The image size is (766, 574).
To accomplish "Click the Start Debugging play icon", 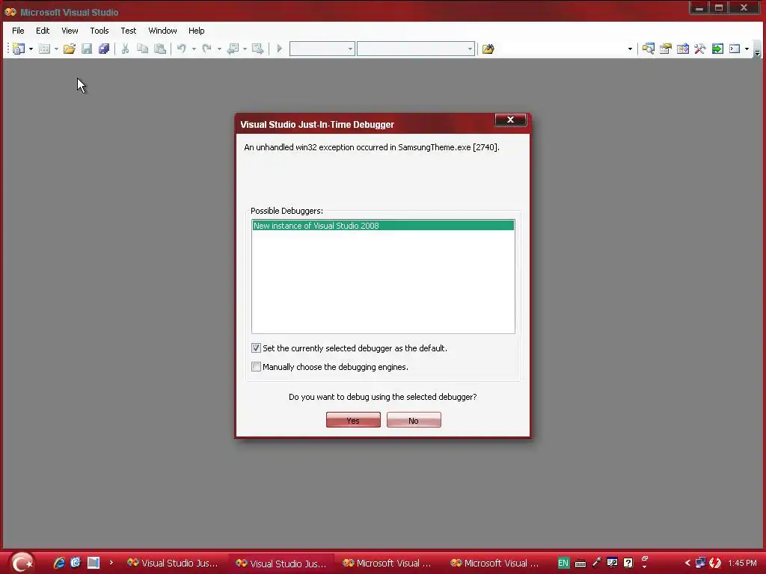I will [x=280, y=49].
